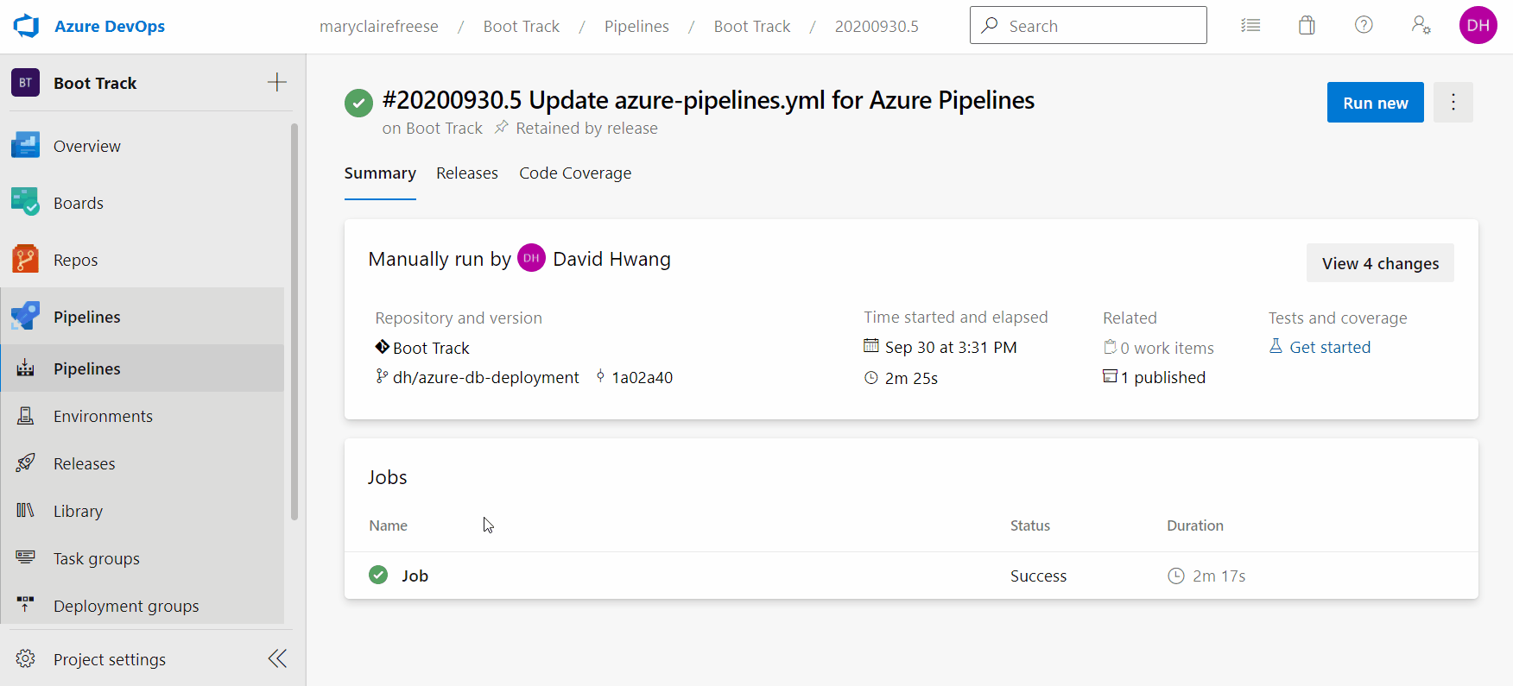Click the David Hwang DH avatar
Viewport: 1513px width, 686px height.
531,258
